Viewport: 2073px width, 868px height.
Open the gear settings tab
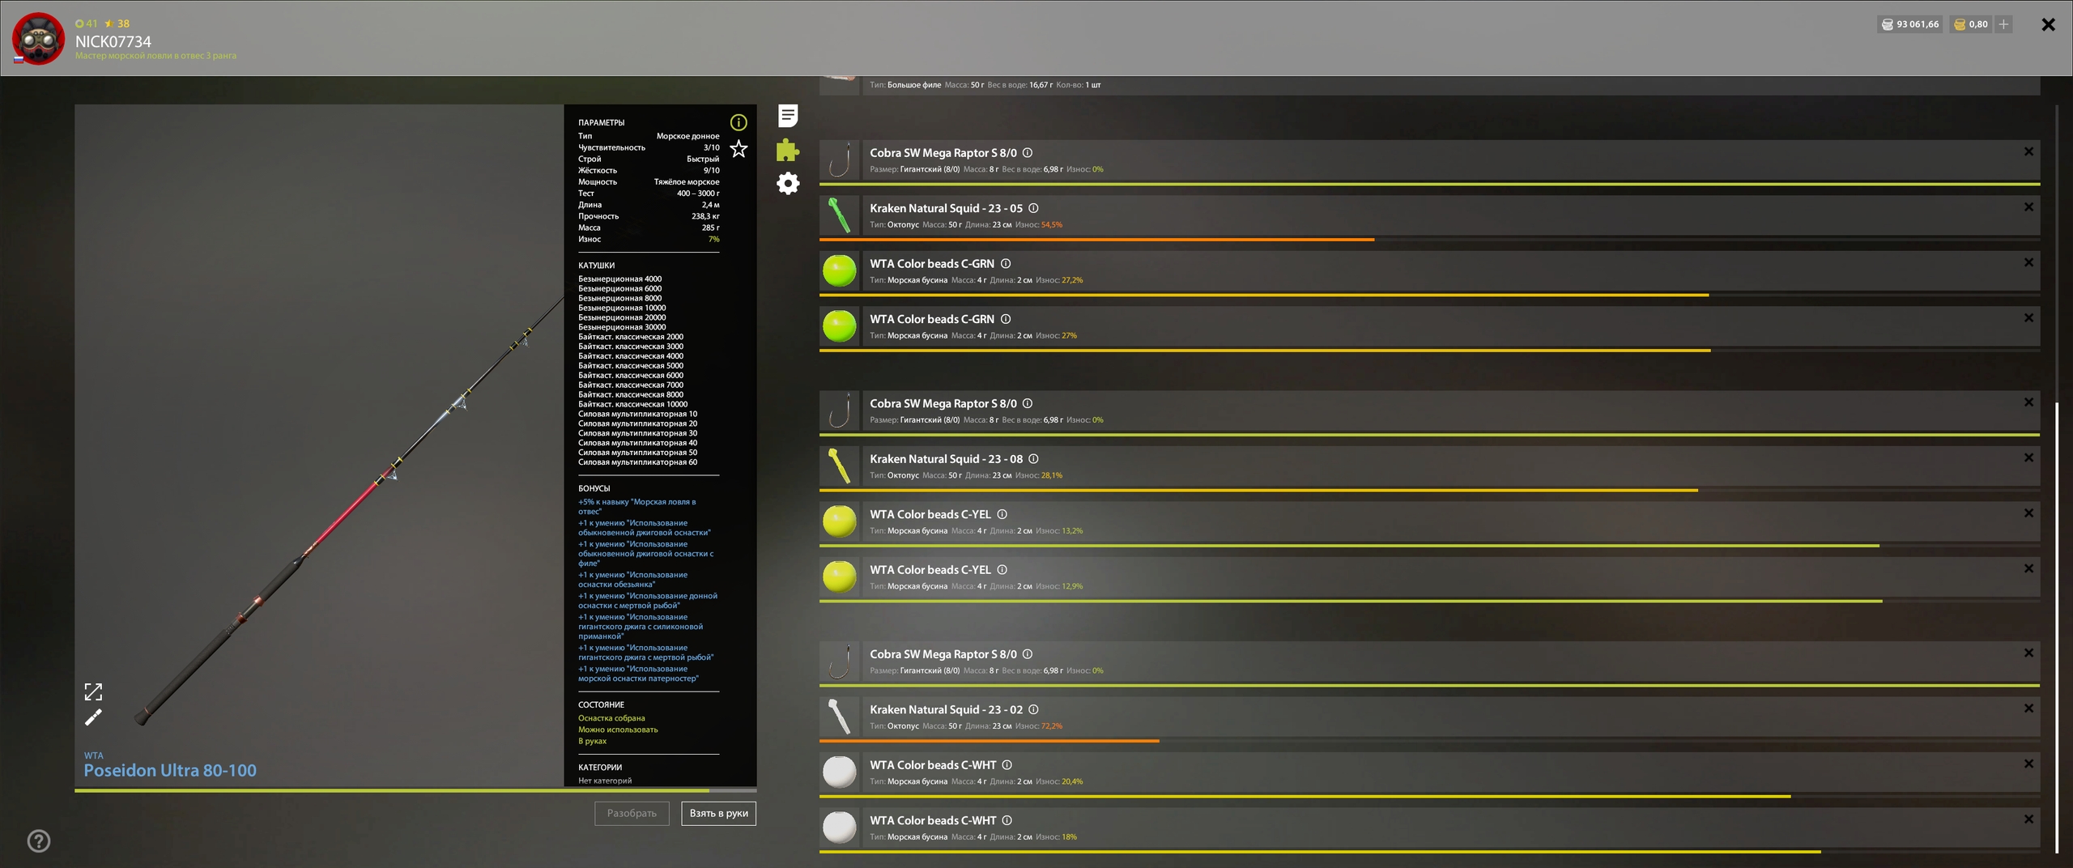(788, 184)
